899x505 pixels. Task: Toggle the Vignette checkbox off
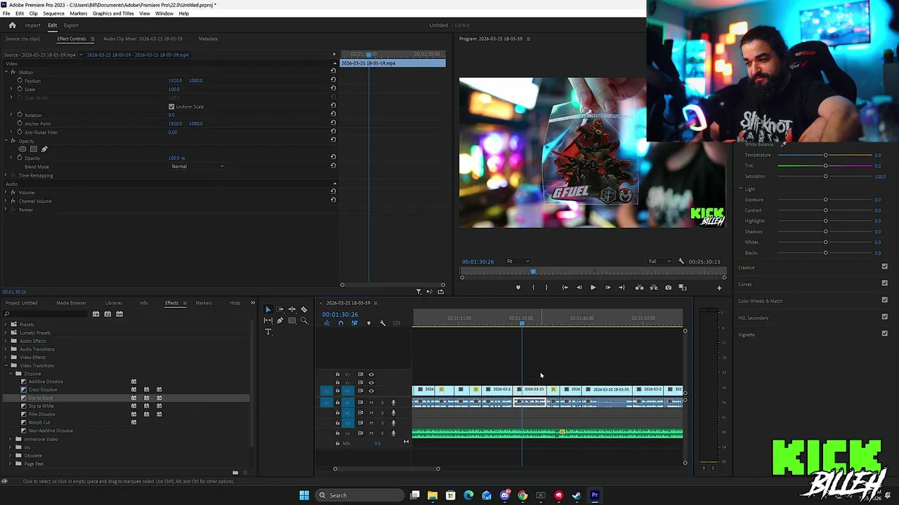(x=884, y=334)
